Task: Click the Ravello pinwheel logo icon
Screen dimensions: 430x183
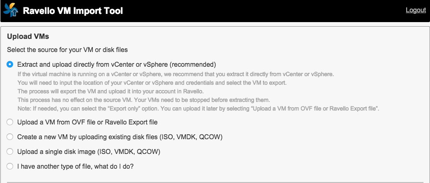Action: [x=11, y=10]
